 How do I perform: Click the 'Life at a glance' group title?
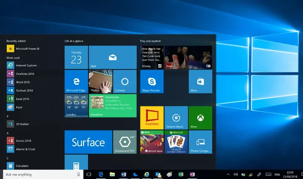[x=74, y=41]
